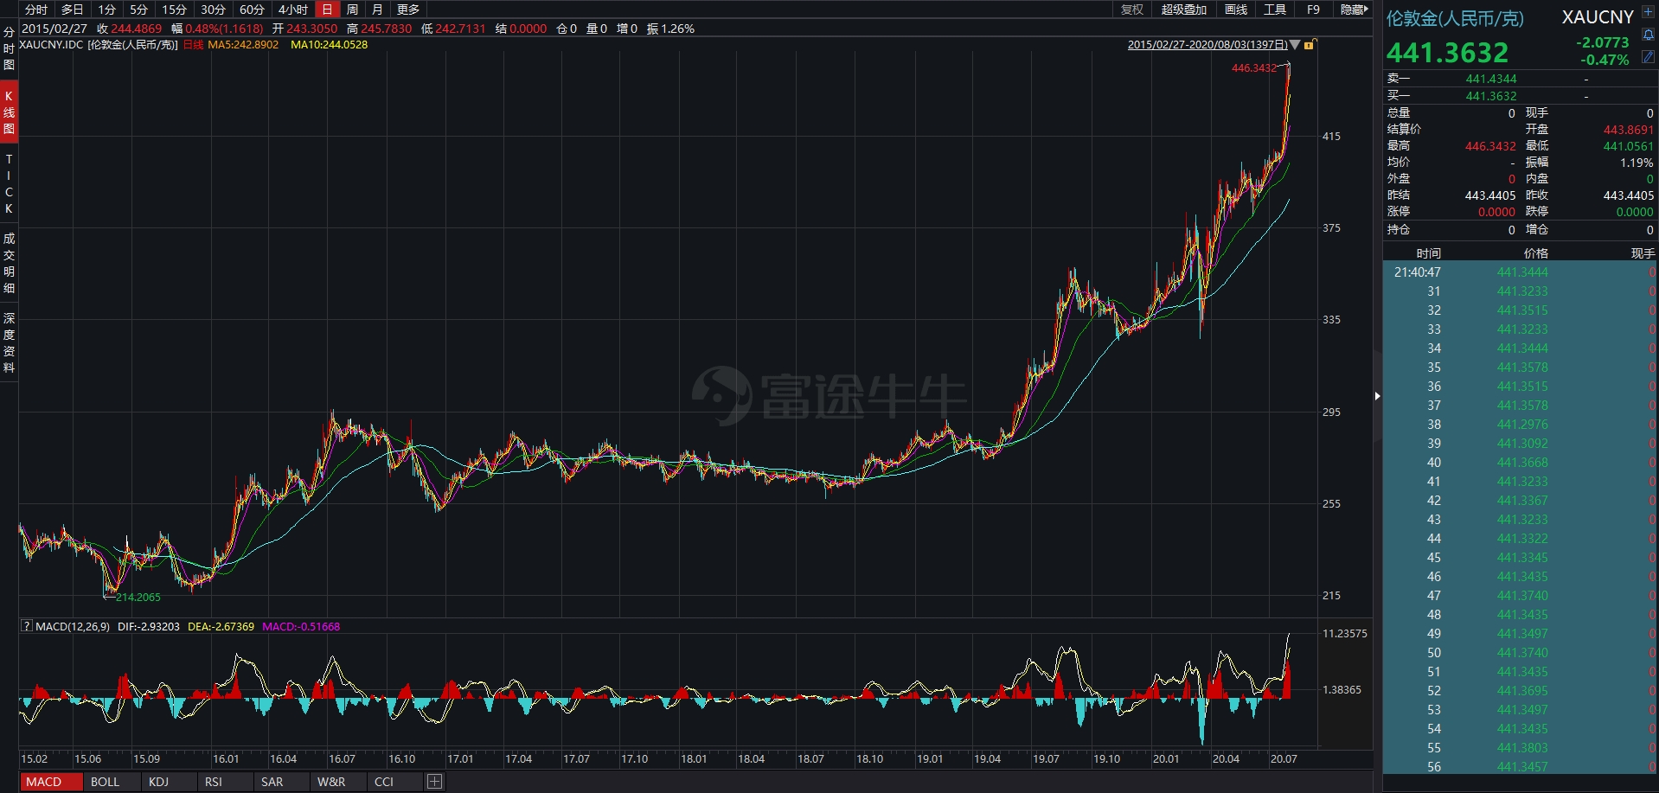The width and height of the screenshot is (1659, 793).
Task: Open 分时图 view in left sidebar
Action: (x=9, y=48)
